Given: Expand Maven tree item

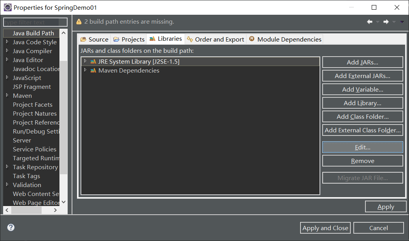Looking at the screenshot, I should pyautogui.click(x=7, y=95).
